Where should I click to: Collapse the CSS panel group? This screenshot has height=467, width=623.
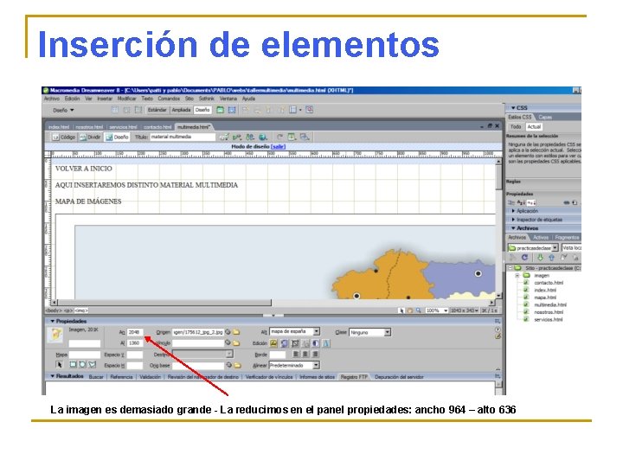513,108
